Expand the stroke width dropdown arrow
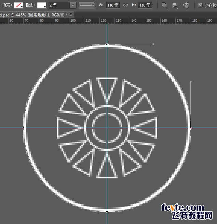The image size is (217, 224). pos(73,5)
